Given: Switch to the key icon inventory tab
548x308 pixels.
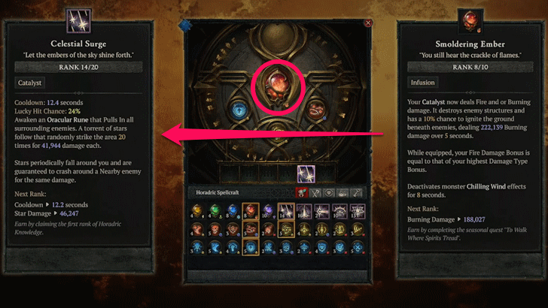Looking at the screenshot, I should pos(357,192).
